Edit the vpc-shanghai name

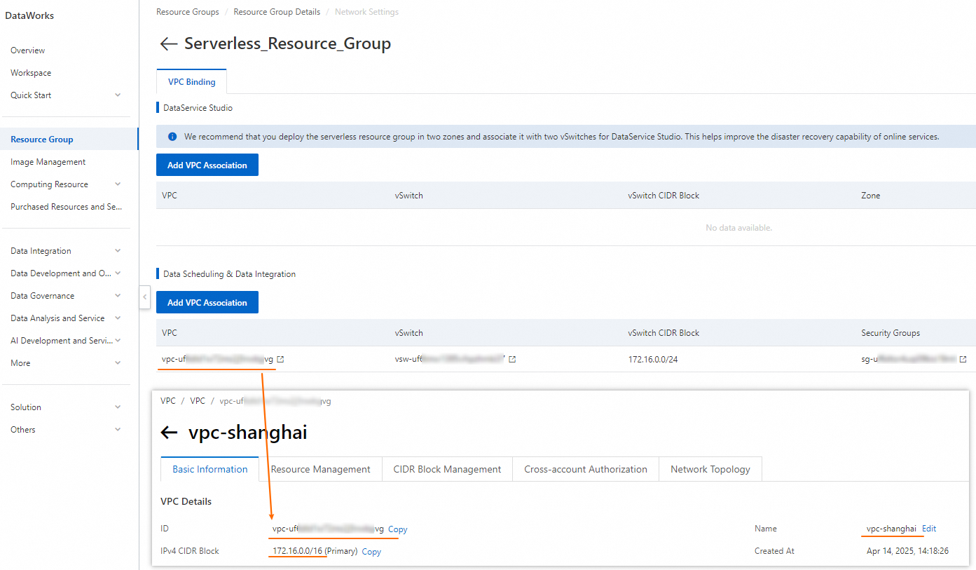929,529
